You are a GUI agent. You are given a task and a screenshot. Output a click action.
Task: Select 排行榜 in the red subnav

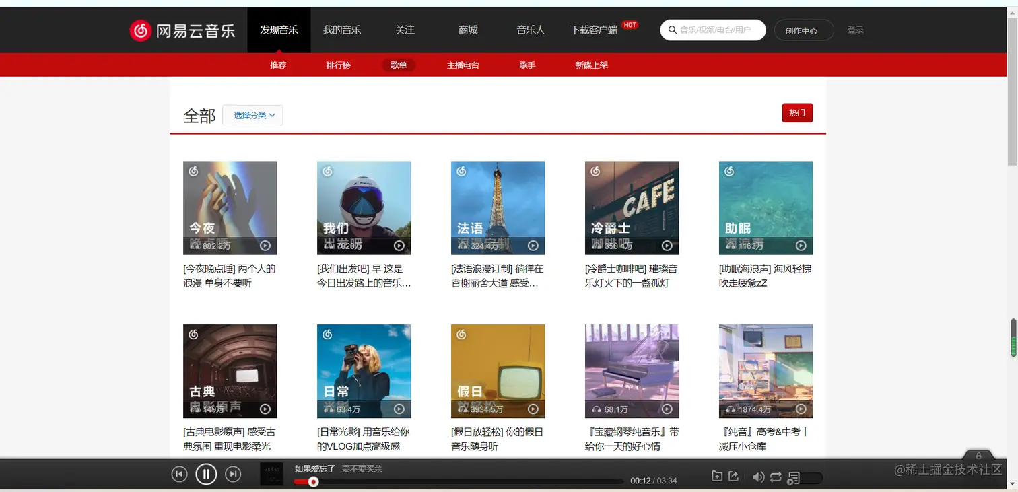pos(339,65)
